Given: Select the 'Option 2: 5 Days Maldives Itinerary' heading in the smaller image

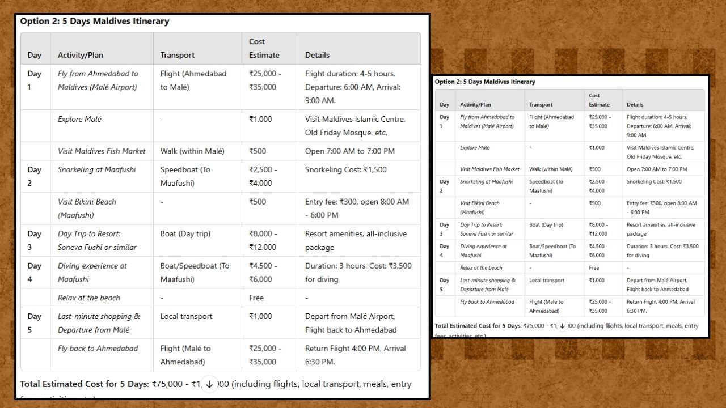Looking at the screenshot, I should [485, 82].
